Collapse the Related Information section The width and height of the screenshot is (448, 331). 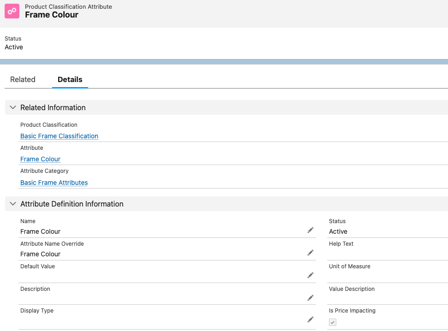point(13,107)
